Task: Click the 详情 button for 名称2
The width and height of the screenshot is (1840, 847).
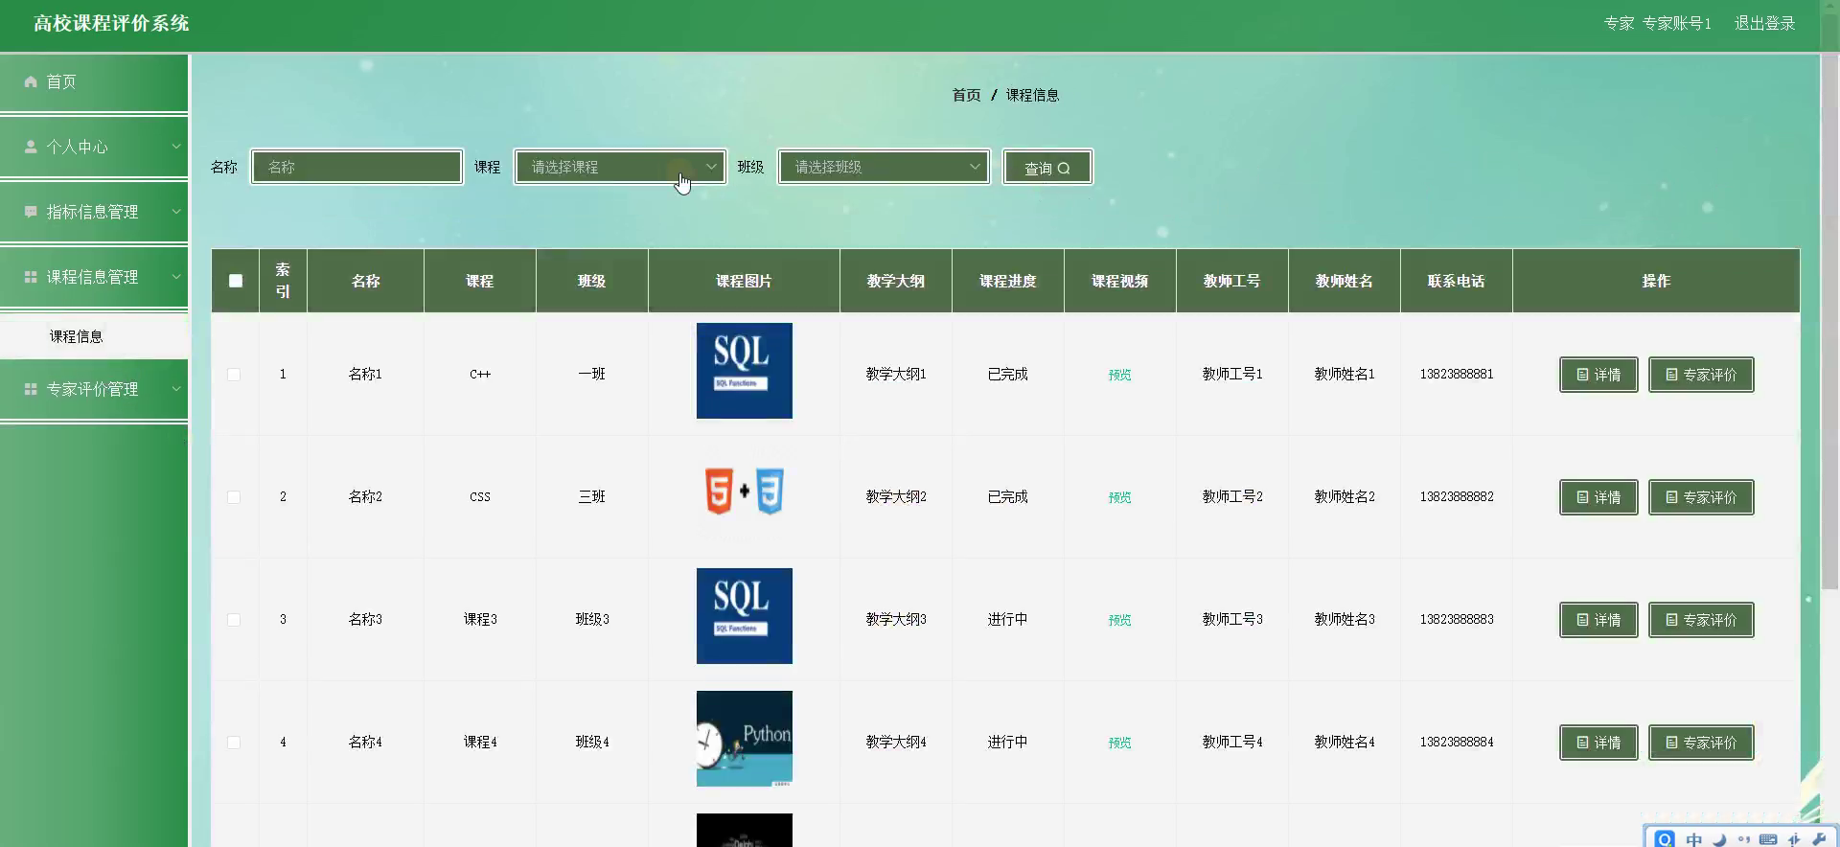Action: [1598, 497]
